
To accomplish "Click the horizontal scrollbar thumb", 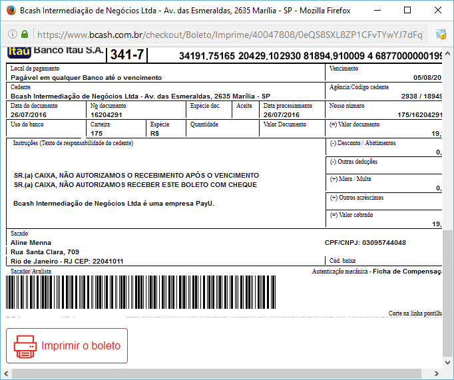I will (216, 373).
